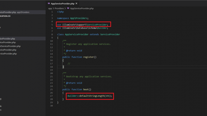The width and height of the screenshot is (207, 116).
Task: Select the AppServiceProvider.php editor tab
Action: pos(62,4)
